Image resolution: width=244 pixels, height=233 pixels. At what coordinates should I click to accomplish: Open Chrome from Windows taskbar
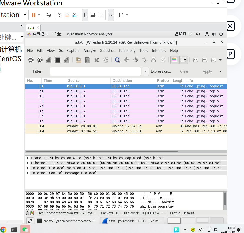tap(3, 229)
